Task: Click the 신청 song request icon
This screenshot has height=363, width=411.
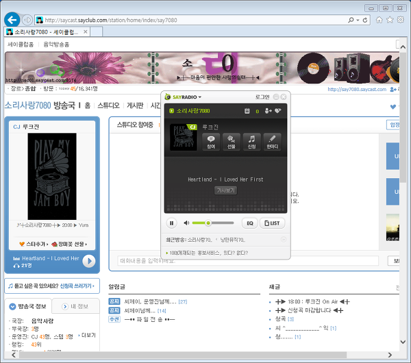Action: [251, 142]
